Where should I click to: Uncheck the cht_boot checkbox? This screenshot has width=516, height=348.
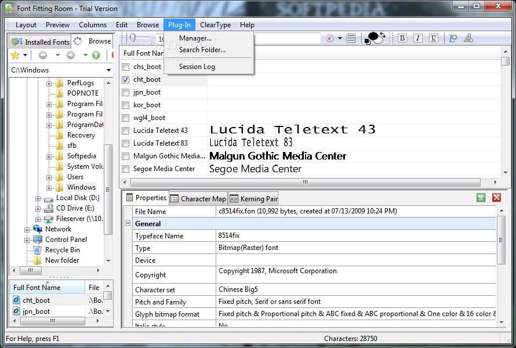(125, 79)
